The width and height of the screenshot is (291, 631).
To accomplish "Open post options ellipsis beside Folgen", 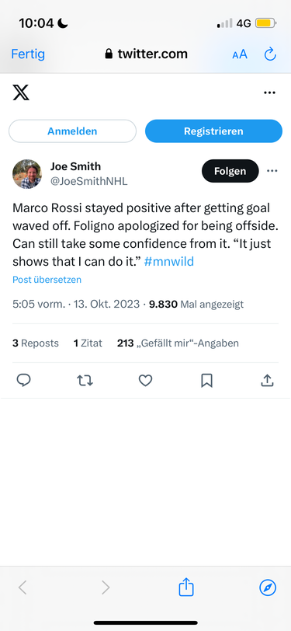I will tap(272, 171).
